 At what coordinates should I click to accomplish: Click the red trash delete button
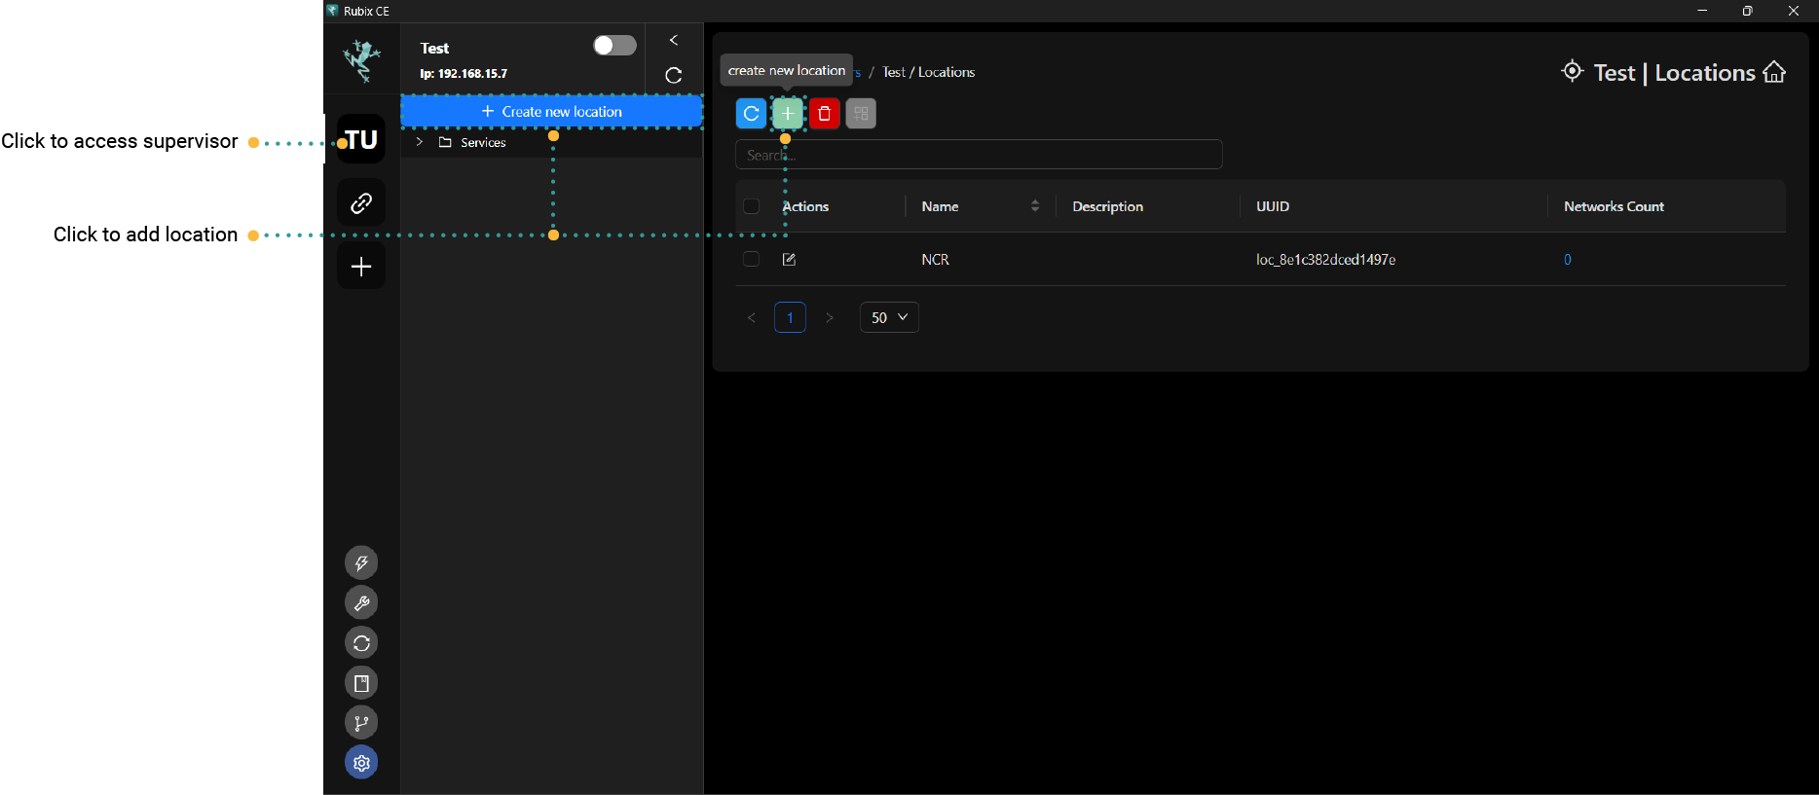[x=825, y=114]
